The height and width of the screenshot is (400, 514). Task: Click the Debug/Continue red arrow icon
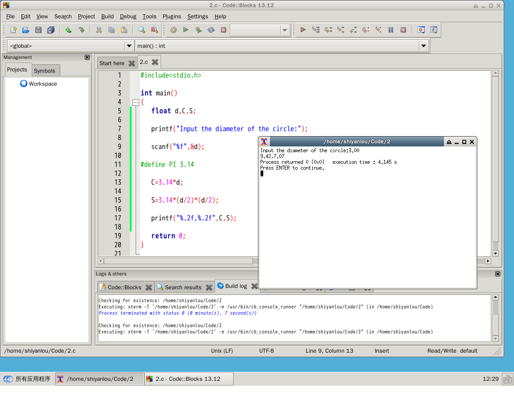(x=303, y=30)
